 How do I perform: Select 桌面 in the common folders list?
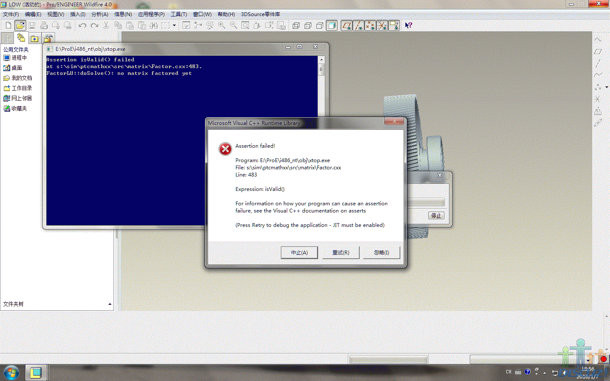[13, 68]
